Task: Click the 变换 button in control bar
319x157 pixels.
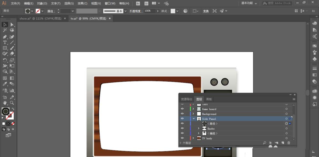Action: click(x=206, y=11)
